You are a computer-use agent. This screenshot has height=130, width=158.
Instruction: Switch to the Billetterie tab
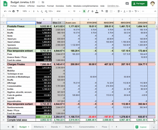[39, 127]
